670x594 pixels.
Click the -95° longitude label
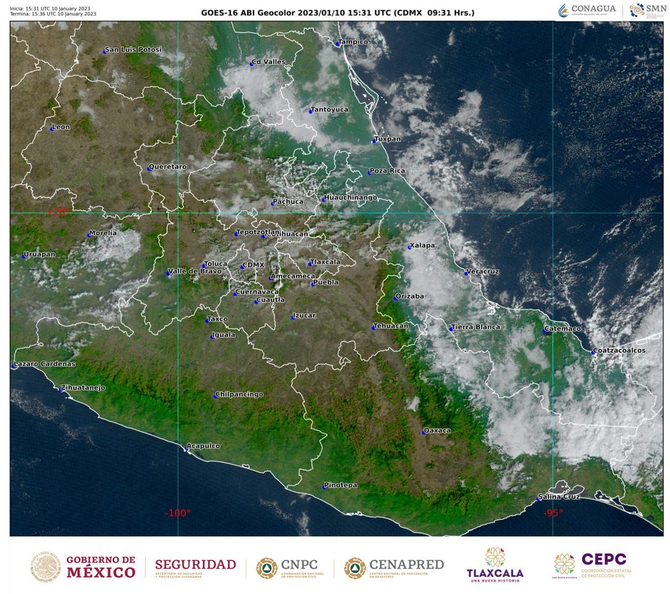pyautogui.click(x=552, y=513)
